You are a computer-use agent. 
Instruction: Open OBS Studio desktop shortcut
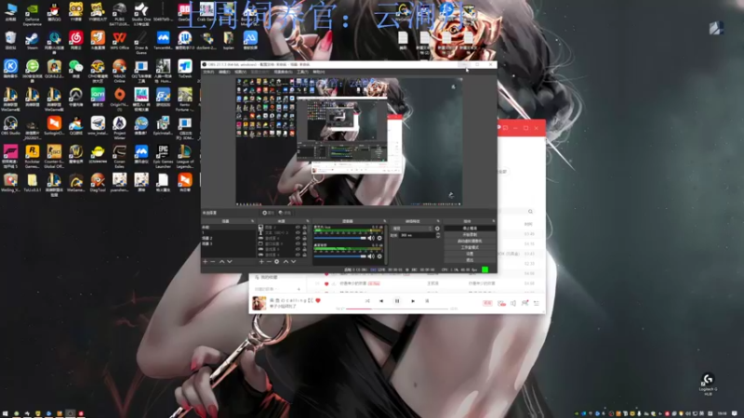click(10, 126)
